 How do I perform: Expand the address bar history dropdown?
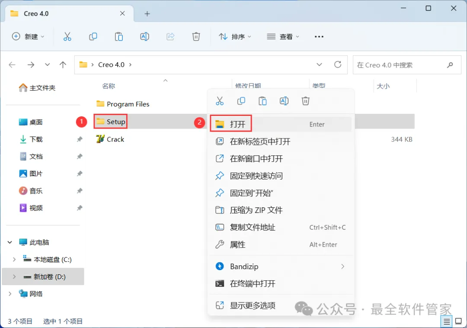[319, 64]
